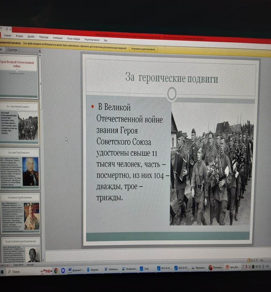Image resolution: width=271 pixels, height=292 pixels.
Task: Select the title slide thumbnail "Герои Великой Отечественной войны"
Action: (x=19, y=77)
